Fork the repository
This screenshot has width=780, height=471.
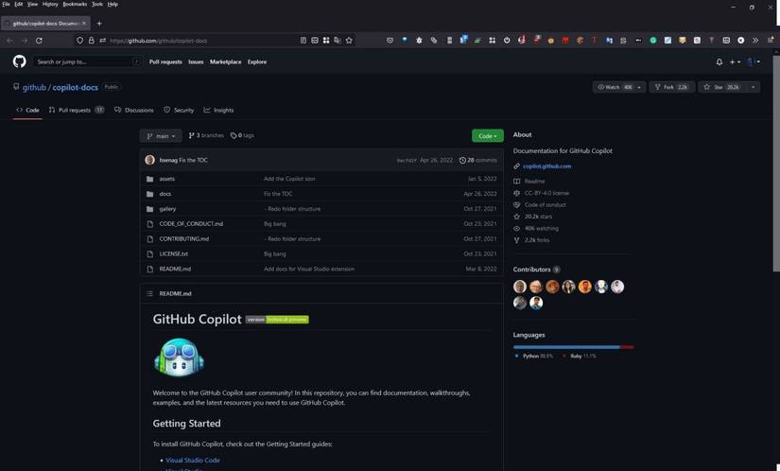(x=671, y=87)
